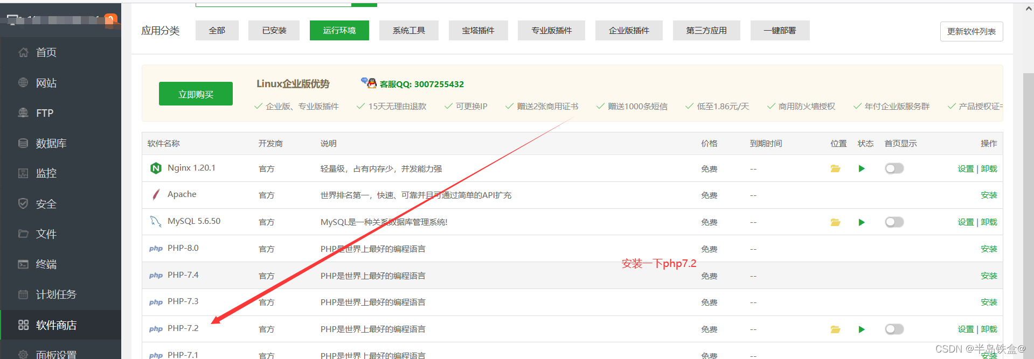Click the Apache software name

[182, 194]
